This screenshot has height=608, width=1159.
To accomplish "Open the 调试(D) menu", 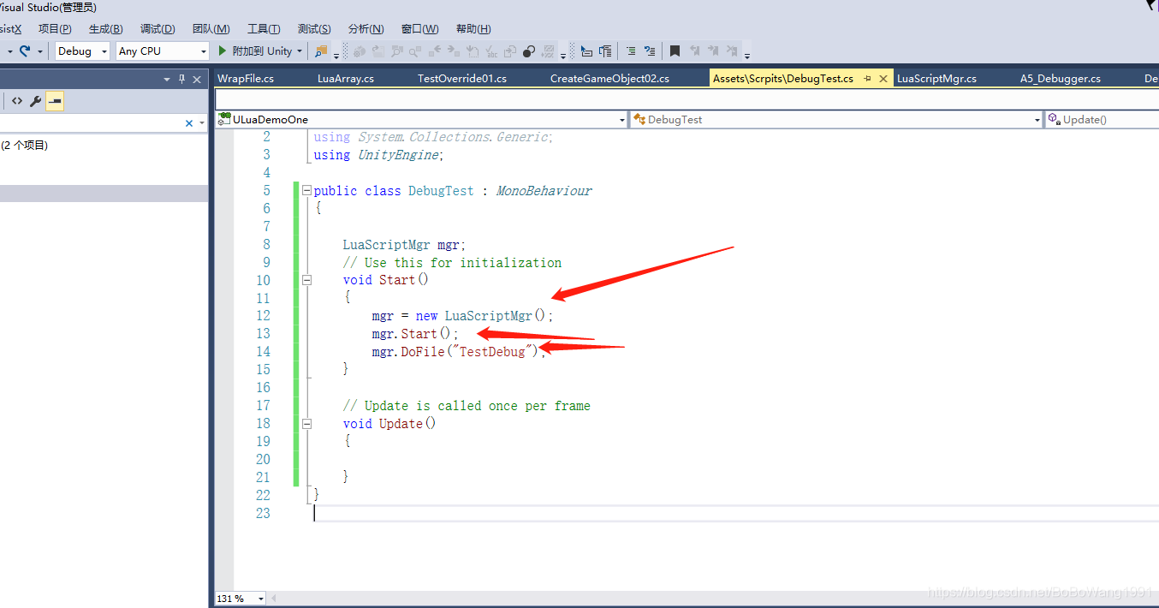I will click(x=158, y=29).
